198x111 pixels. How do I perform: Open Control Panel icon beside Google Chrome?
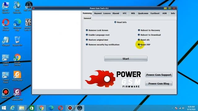pos(6,60)
